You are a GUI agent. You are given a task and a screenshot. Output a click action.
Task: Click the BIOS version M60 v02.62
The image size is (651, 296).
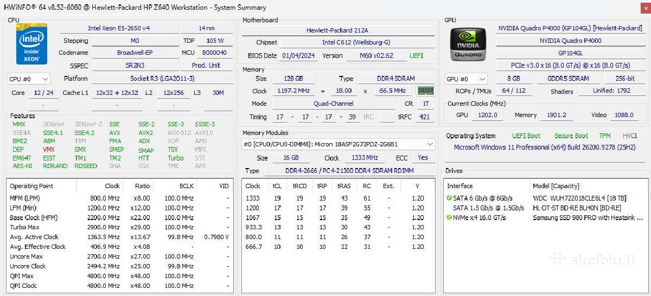[x=376, y=55]
